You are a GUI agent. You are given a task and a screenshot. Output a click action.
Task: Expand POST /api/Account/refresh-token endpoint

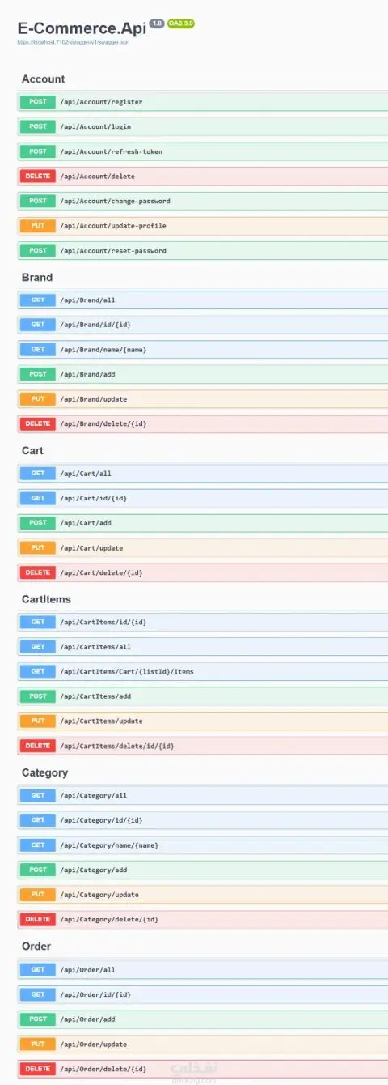[203, 151]
